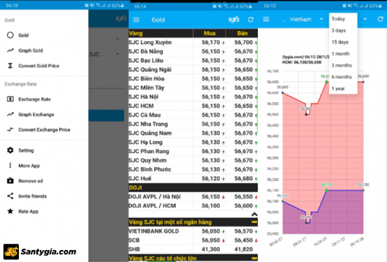Select 3 months from the range menu
This screenshot has height=262, width=387.
pos(342,65)
